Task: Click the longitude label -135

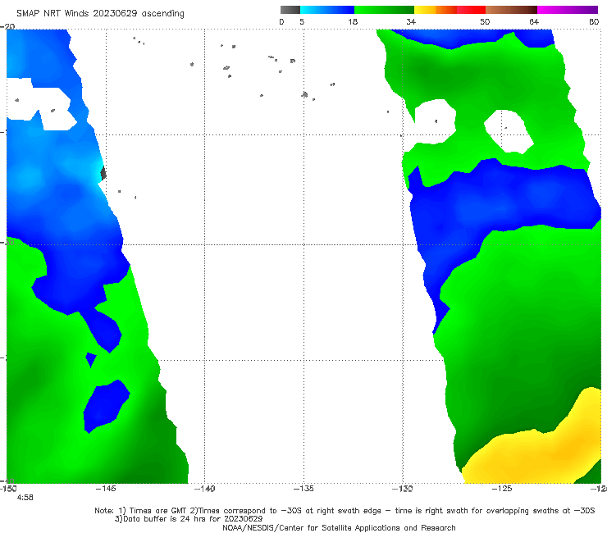Action: pyautogui.click(x=303, y=489)
